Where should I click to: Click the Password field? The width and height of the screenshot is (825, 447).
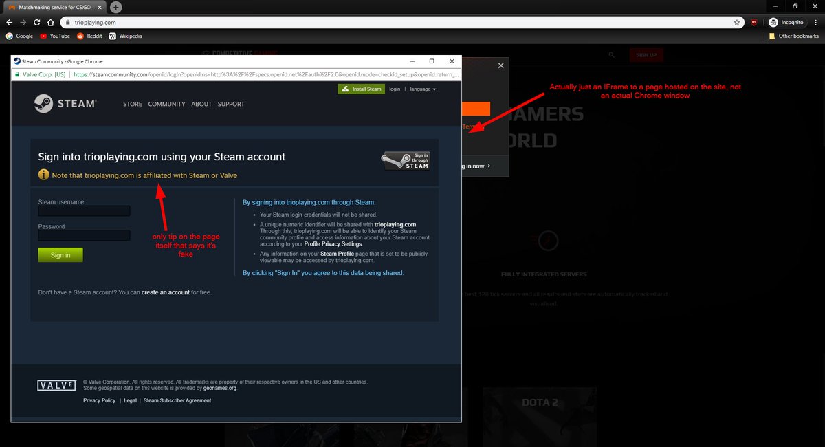(x=84, y=235)
